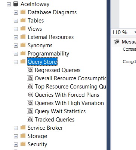Click the AceInfoway database cylinder icon
This screenshot has height=150, width=136.
pos(16,4)
